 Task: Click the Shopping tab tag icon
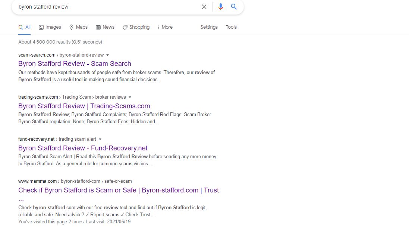(x=125, y=27)
